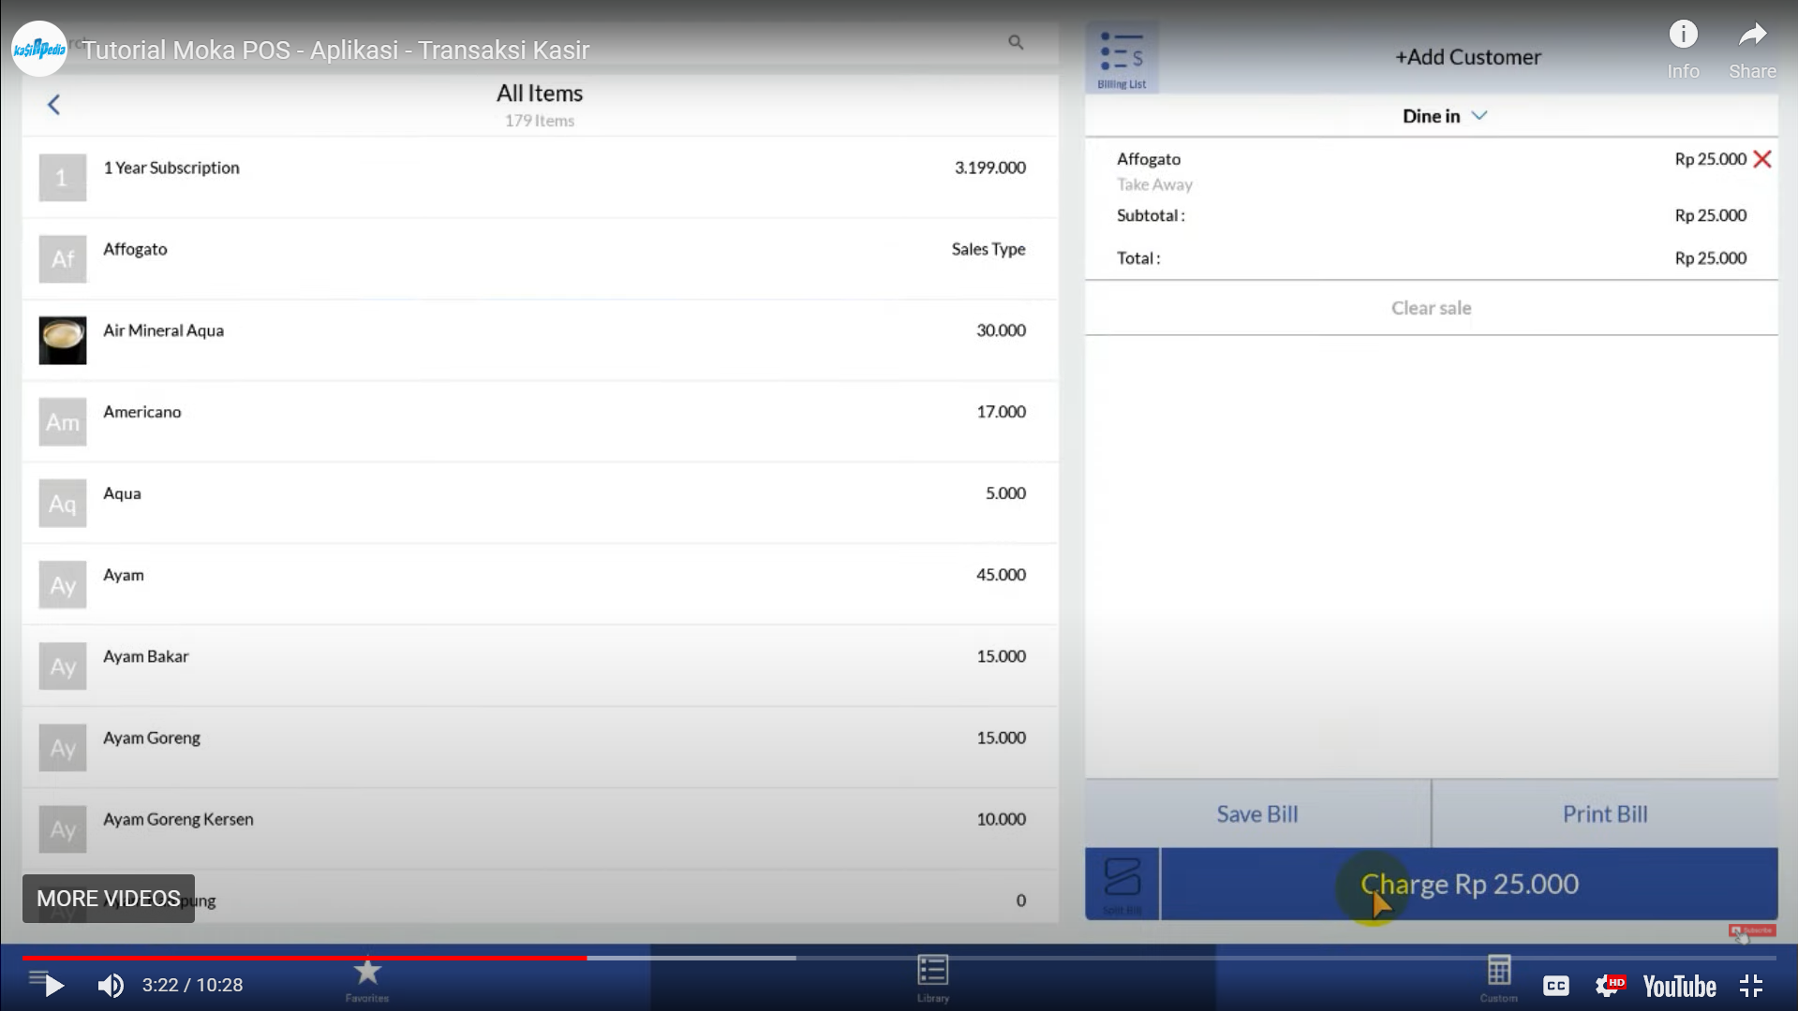Select Air Mineral Aqua item
This screenshot has height=1011, width=1798.
click(540, 341)
